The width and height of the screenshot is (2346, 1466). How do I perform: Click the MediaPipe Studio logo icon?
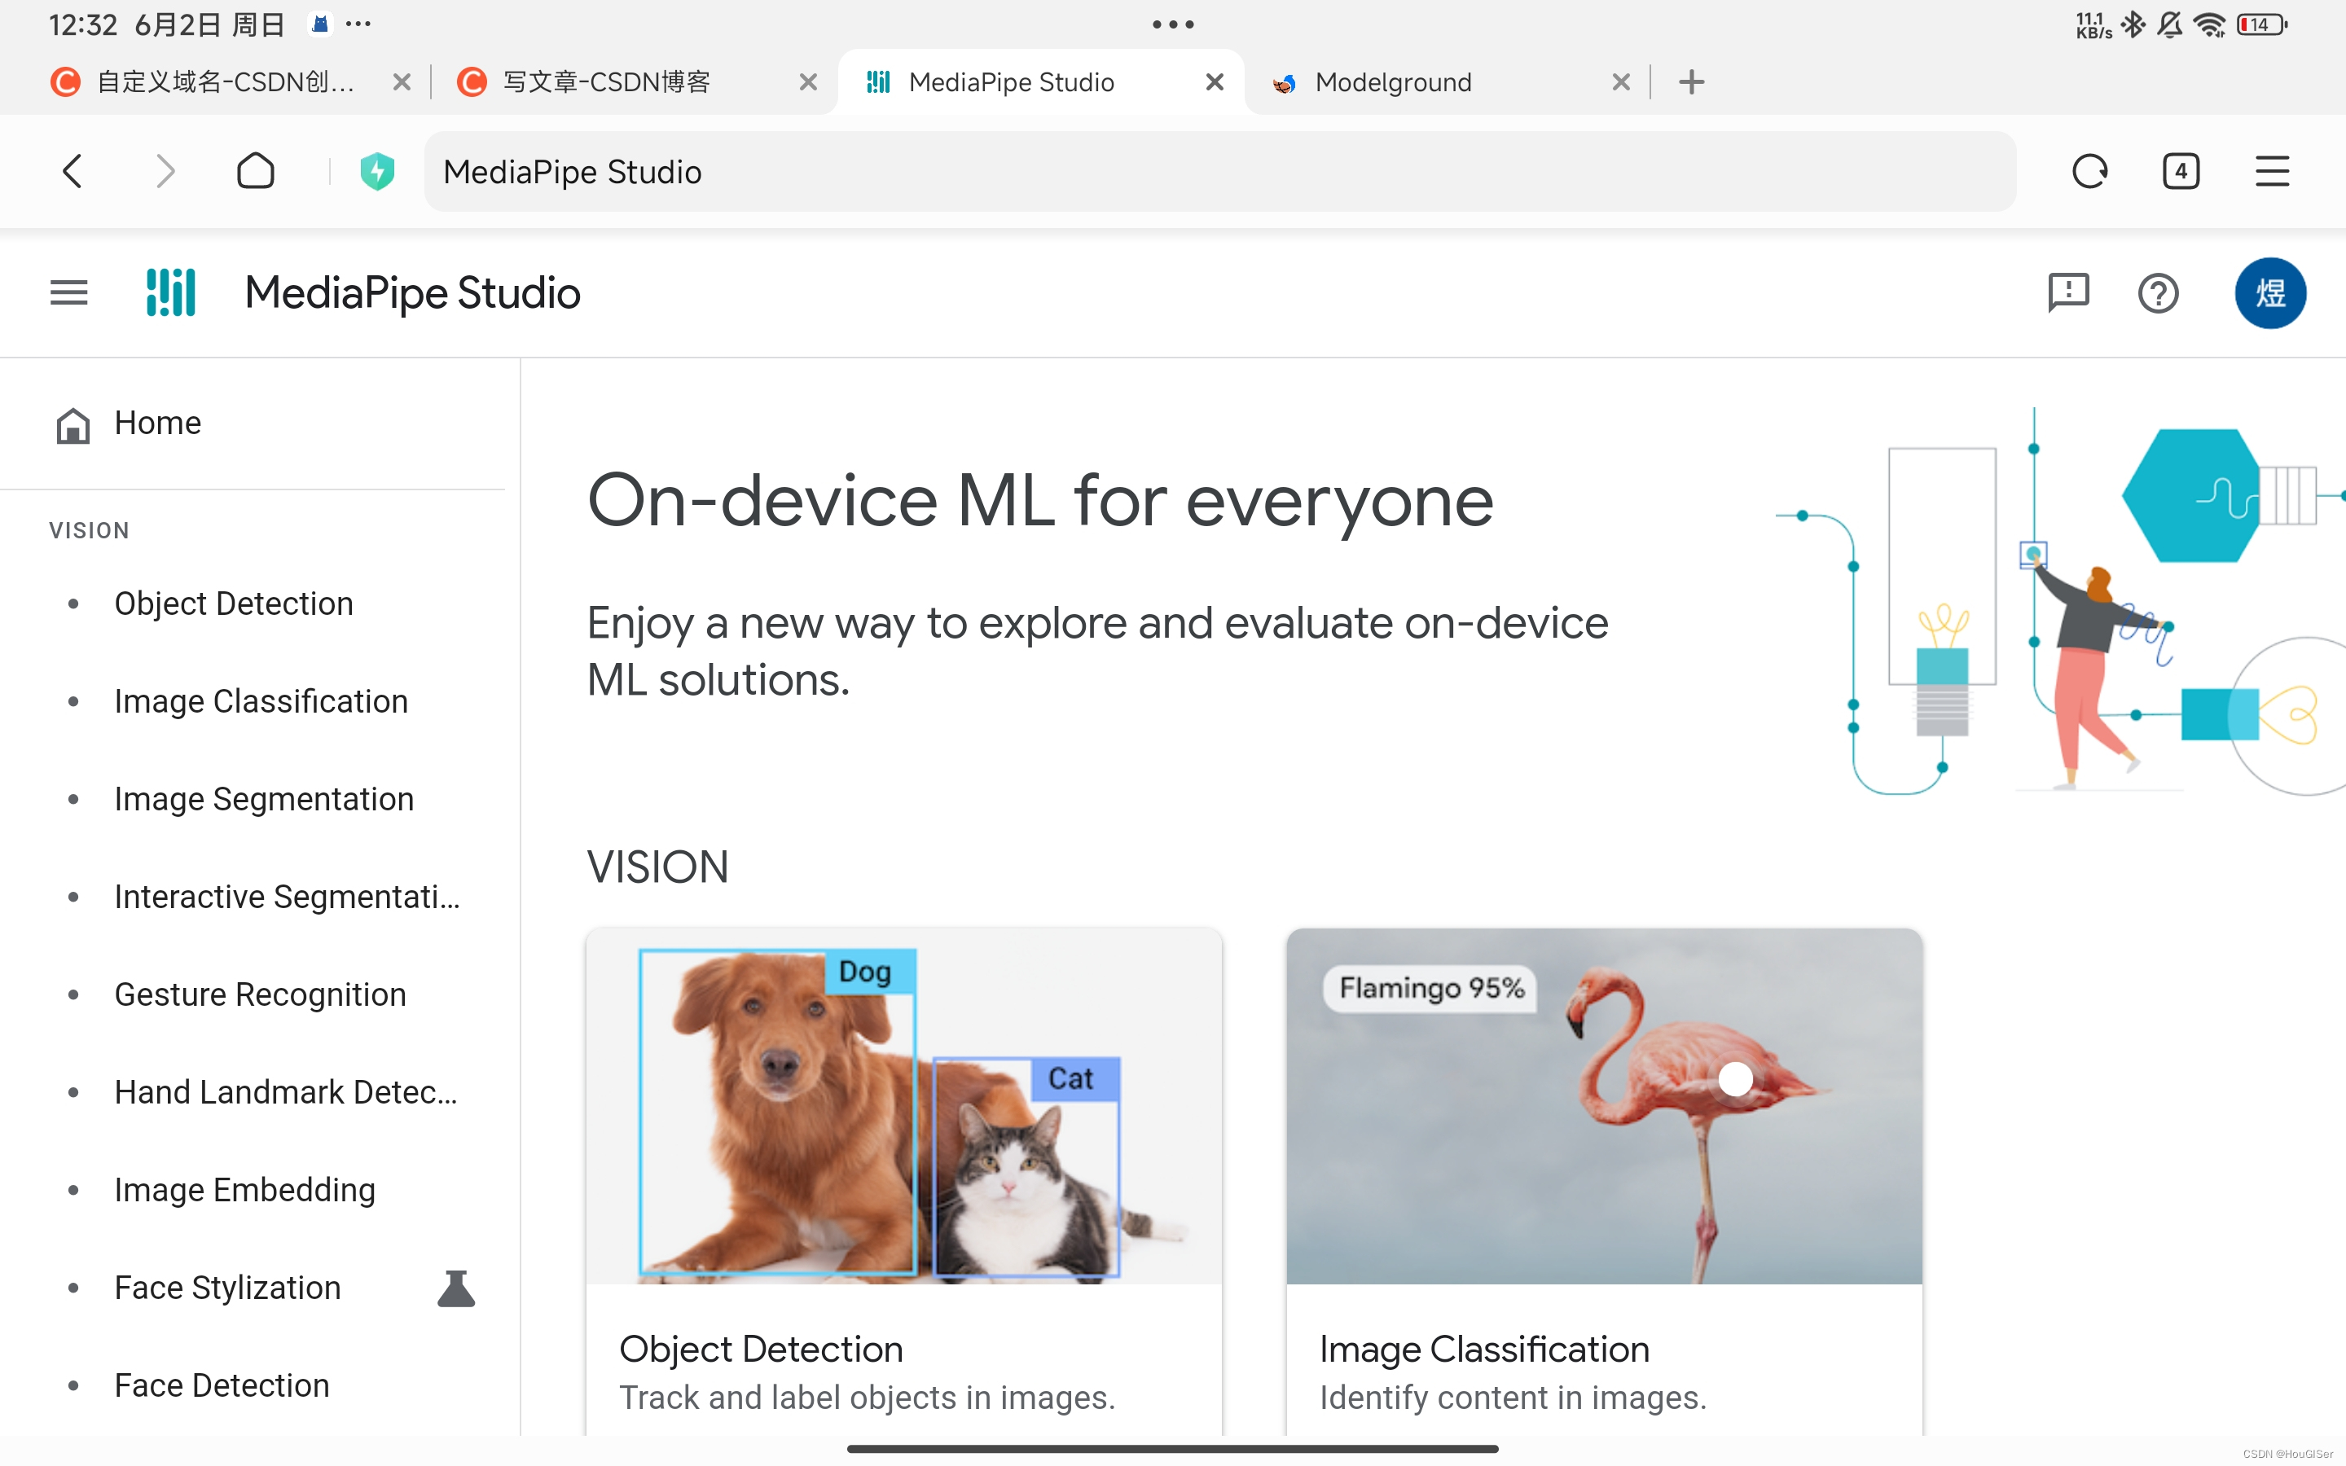[x=170, y=293]
